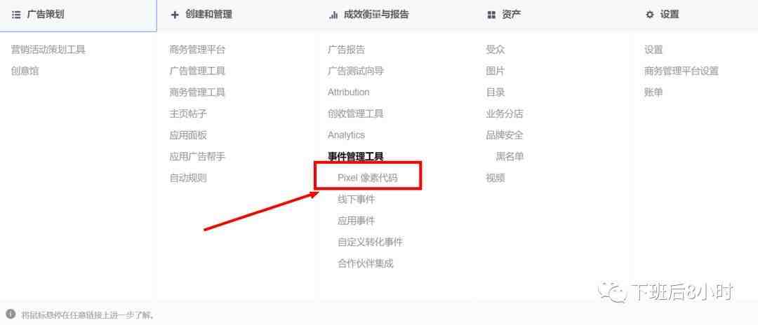
Task: Choose 营销活动策划工具
Action: pyautogui.click(x=48, y=49)
